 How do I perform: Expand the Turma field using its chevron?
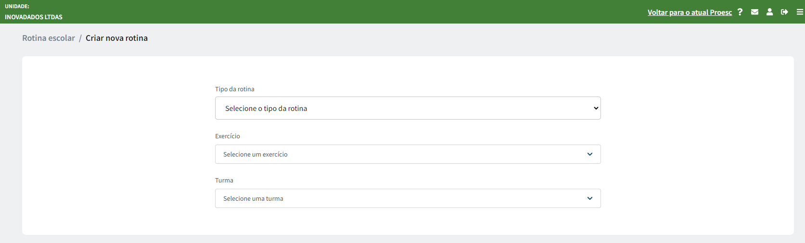pyautogui.click(x=590, y=198)
